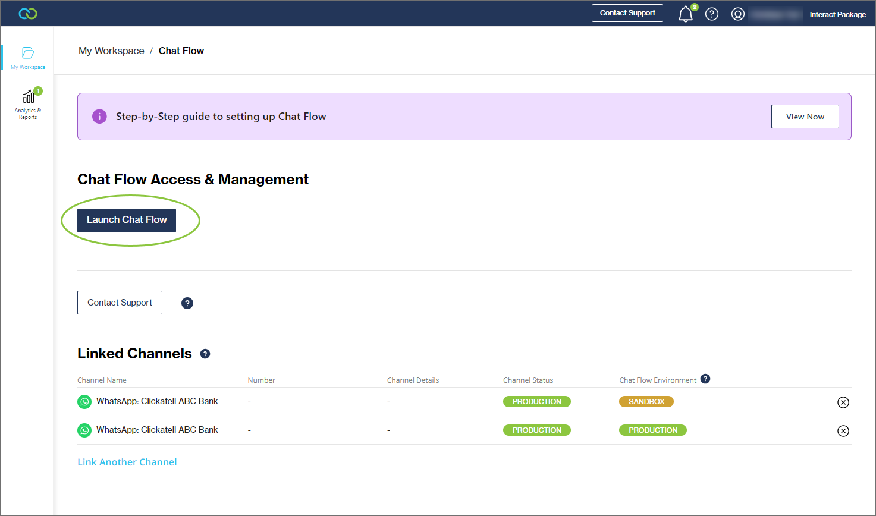
Task: Open help beside Linked Channels heading
Action: (x=205, y=354)
